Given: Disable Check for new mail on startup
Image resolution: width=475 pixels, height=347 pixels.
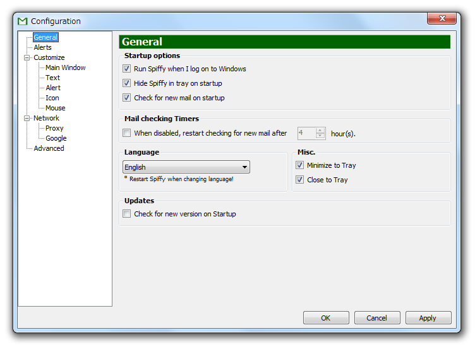Looking at the screenshot, I should 126,98.
